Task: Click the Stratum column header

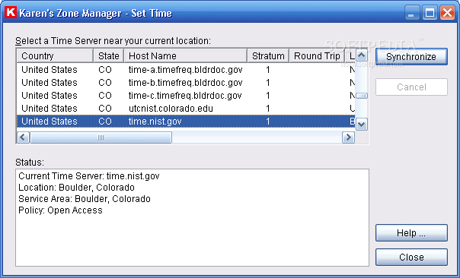Action: coord(268,55)
